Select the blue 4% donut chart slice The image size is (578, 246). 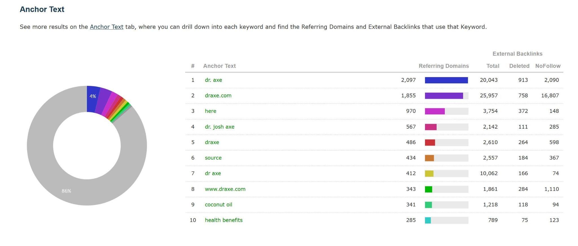click(93, 99)
